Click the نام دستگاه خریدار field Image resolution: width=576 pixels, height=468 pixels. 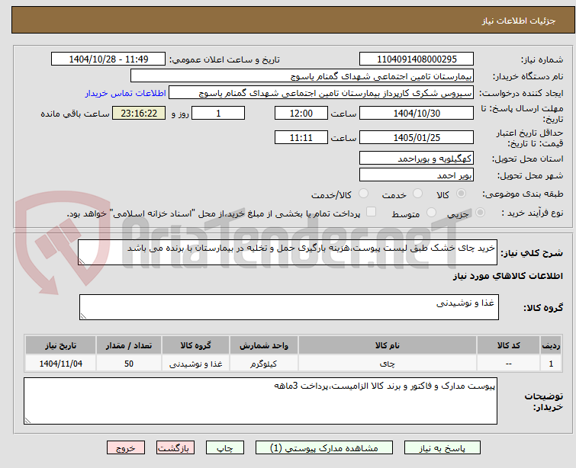tap(302, 76)
